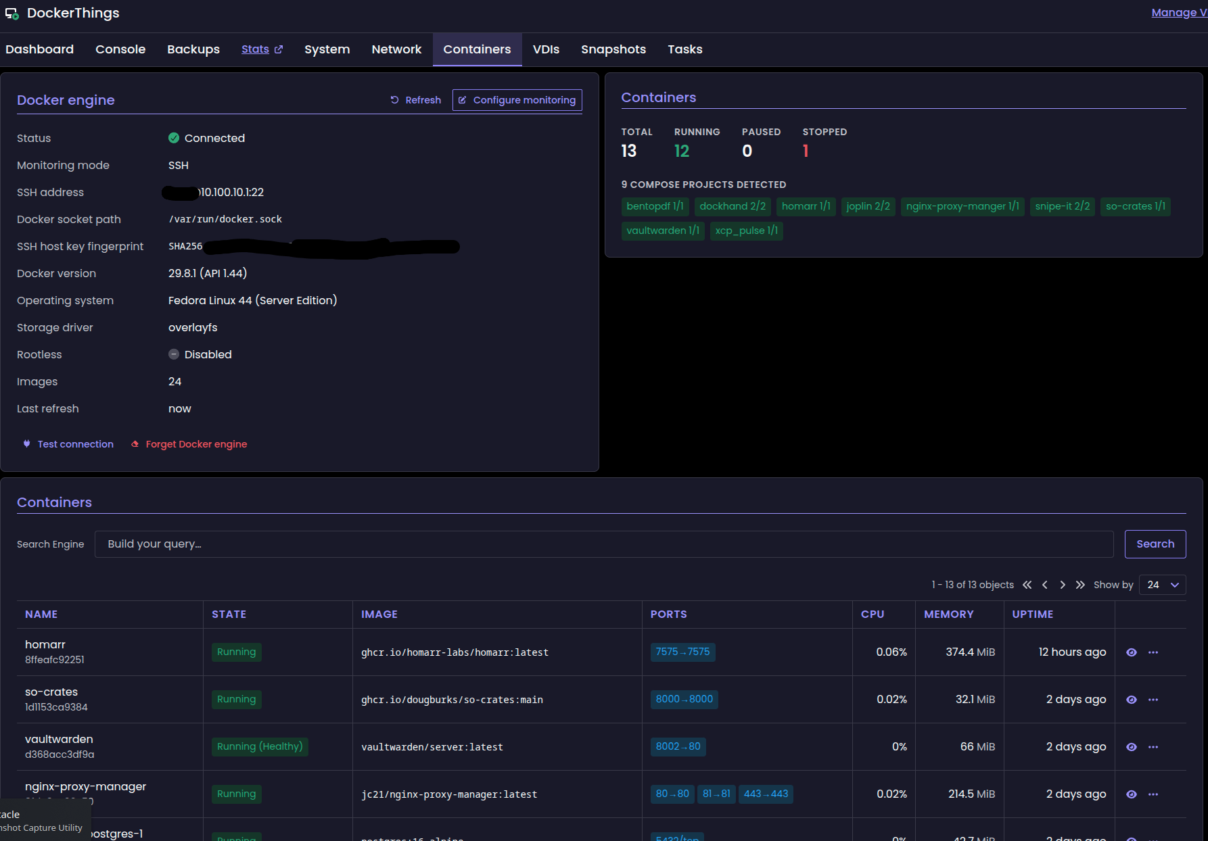This screenshot has width=1208, height=841.
Task: Open more actions menu for so-crates row
Action: click(x=1153, y=700)
